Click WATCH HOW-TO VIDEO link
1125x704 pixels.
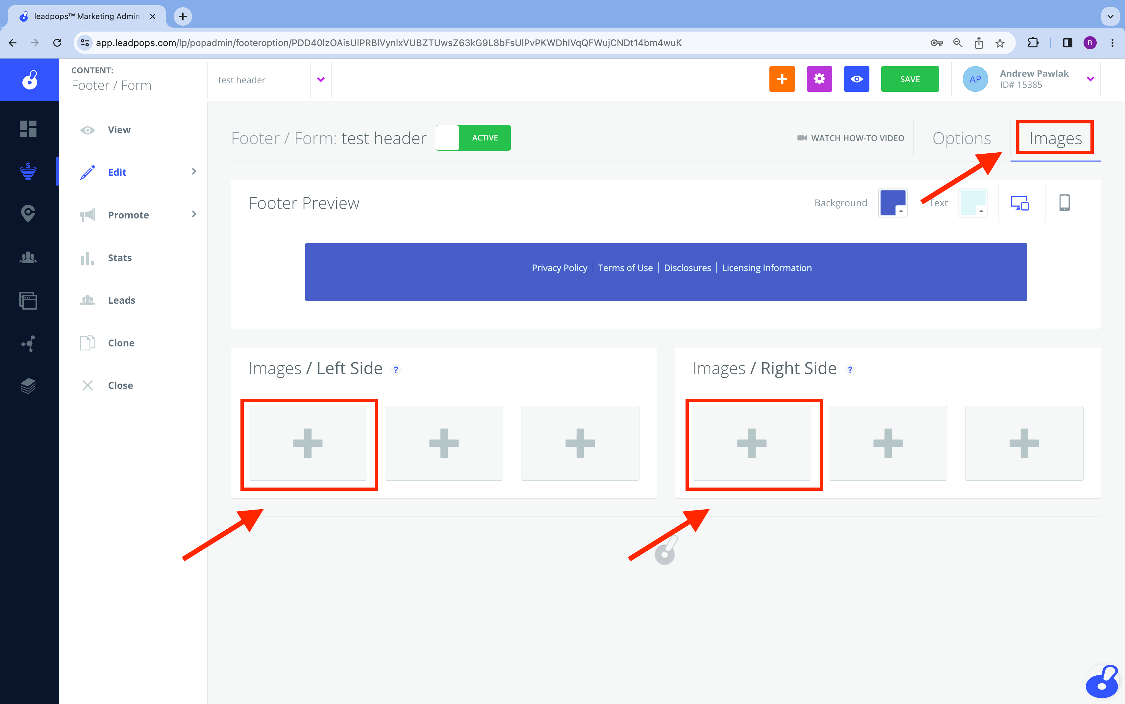(x=850, y=138)
